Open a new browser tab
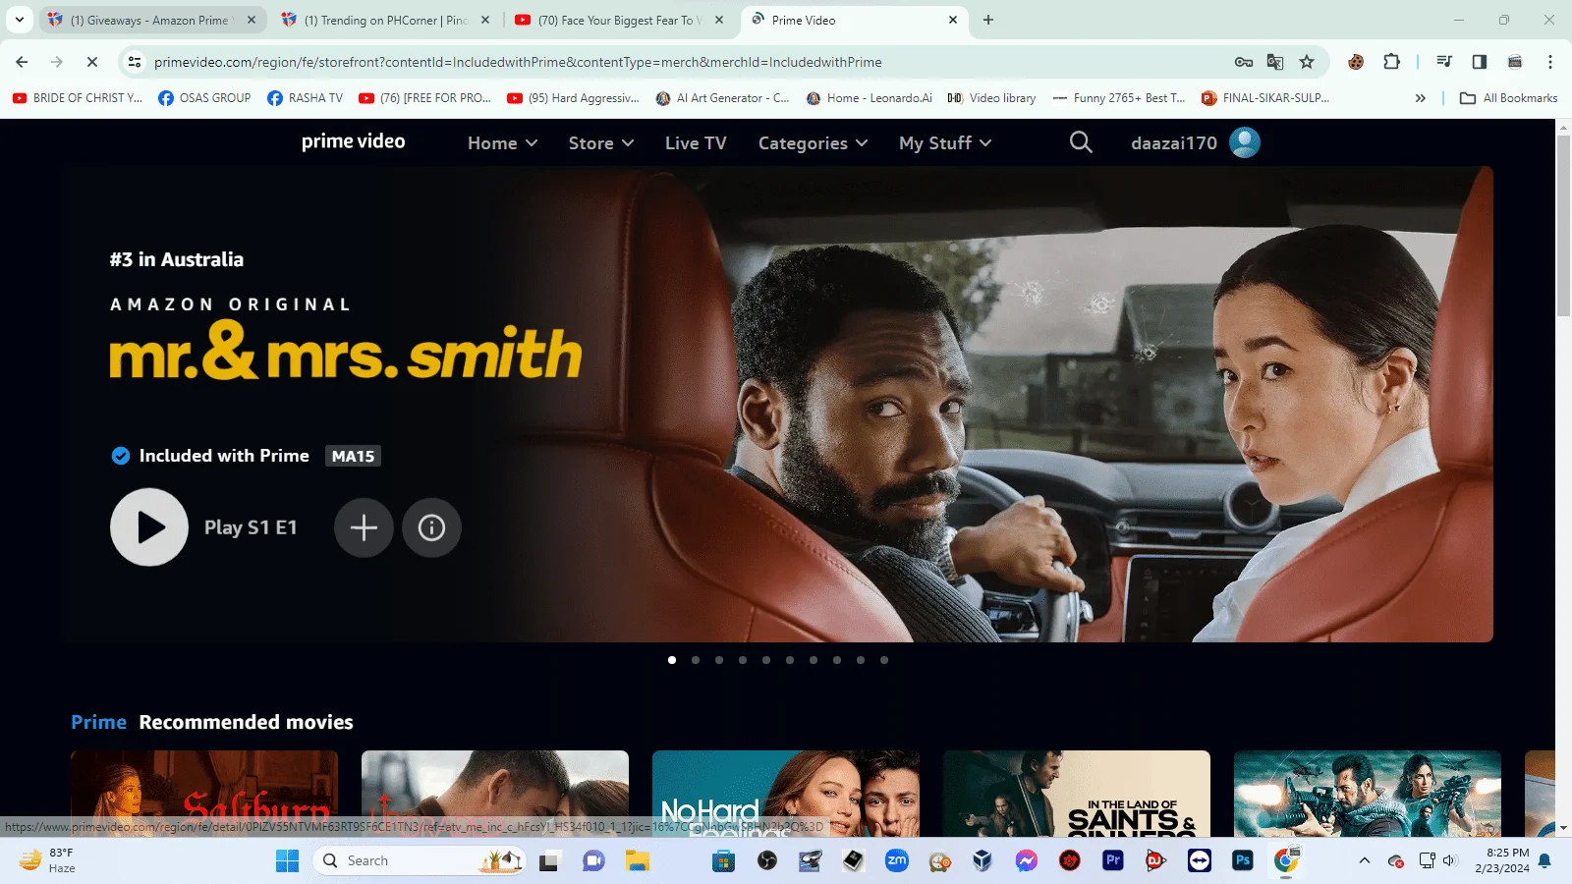 (x=988, y=20)
